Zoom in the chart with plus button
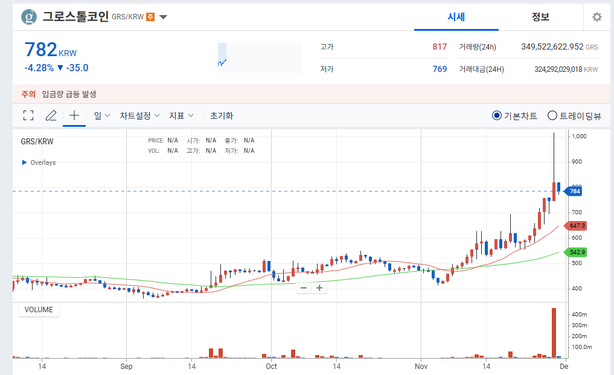The image size is (614, 375). [x=319, y=288]
